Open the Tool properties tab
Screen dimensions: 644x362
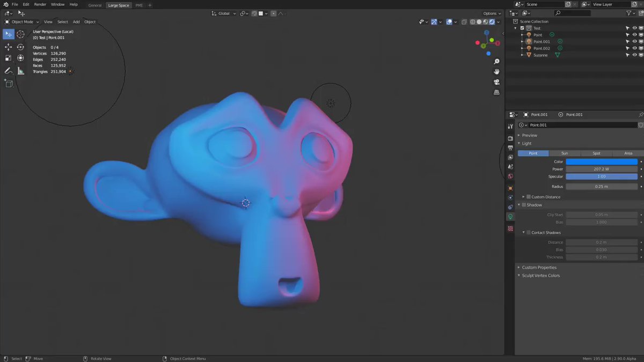pyautogui.click(x=510, y=126)
